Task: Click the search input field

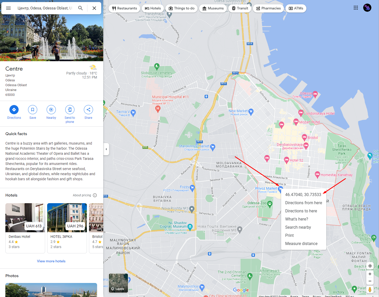Action: pos(45,8)
